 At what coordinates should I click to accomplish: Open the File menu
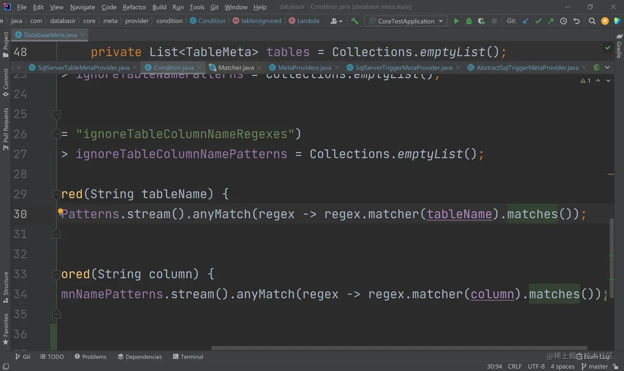pyautogui.click(x=21, y=7)
